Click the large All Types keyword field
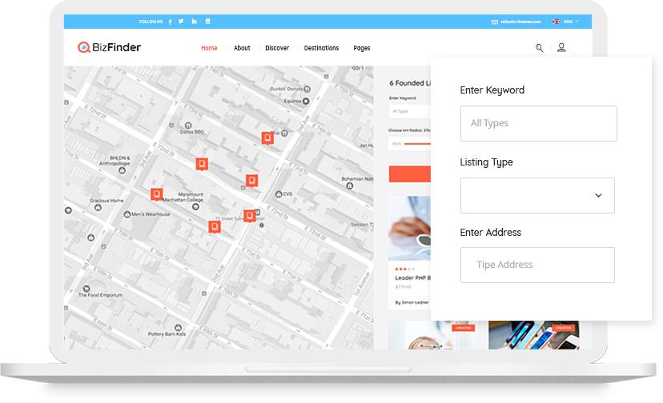Viewport: 663px width, 403px height. point(538,124)
